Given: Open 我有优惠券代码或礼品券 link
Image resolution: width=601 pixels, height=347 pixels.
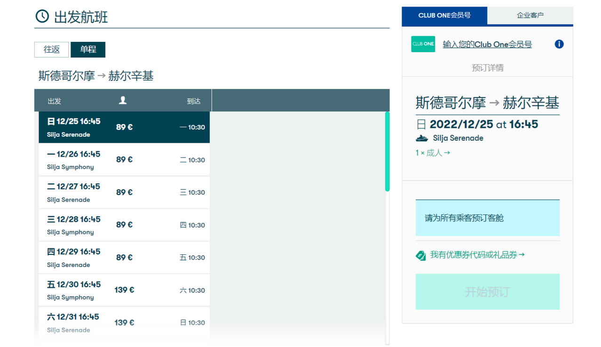Looking at the screenshot, I should pyautogui.click(x=477, y=255).
